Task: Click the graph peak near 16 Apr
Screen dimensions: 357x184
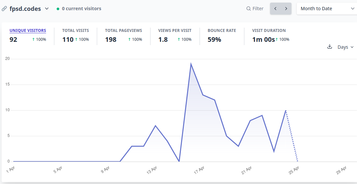Action: coord(191,64)
